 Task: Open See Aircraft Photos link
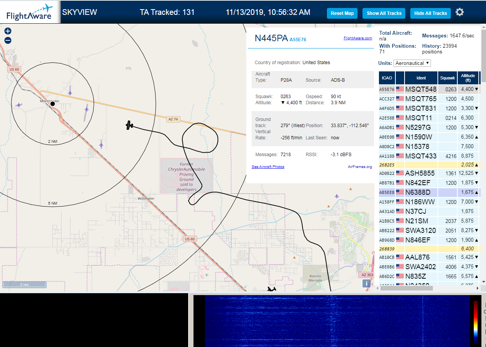point(268,167)
